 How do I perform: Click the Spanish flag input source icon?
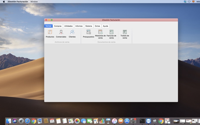(x=193, y=1)
